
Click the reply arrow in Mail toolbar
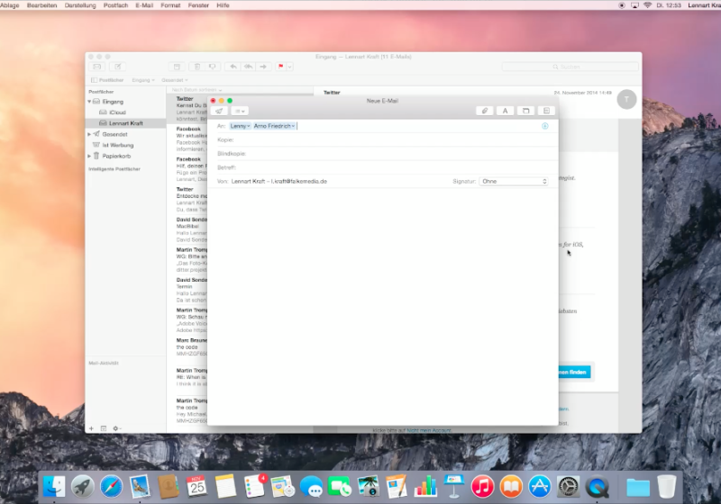click(x=233, y=67)
